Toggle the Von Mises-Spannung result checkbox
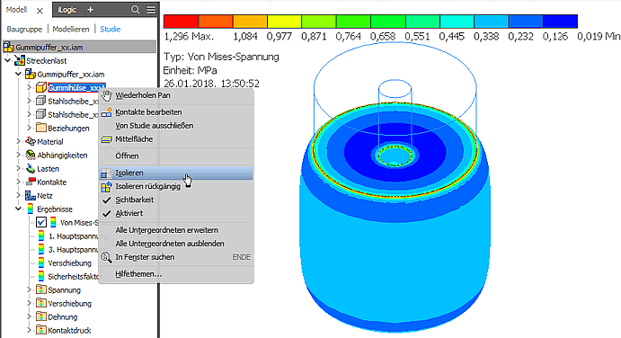Image resolution: width=621 pixels, height=338 pixels. (41, 222)
